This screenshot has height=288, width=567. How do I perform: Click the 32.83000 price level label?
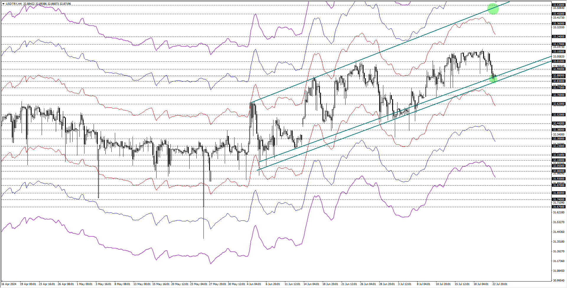[558, 81]
